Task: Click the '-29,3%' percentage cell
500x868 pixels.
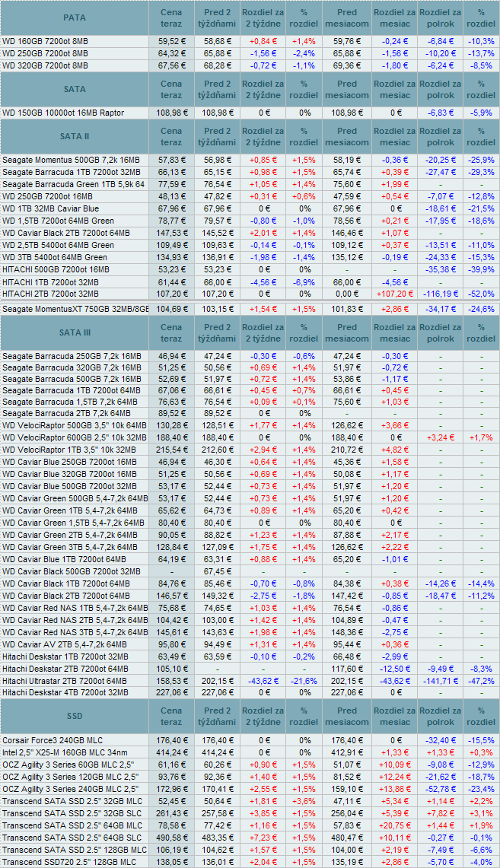Action: point(481,172)
